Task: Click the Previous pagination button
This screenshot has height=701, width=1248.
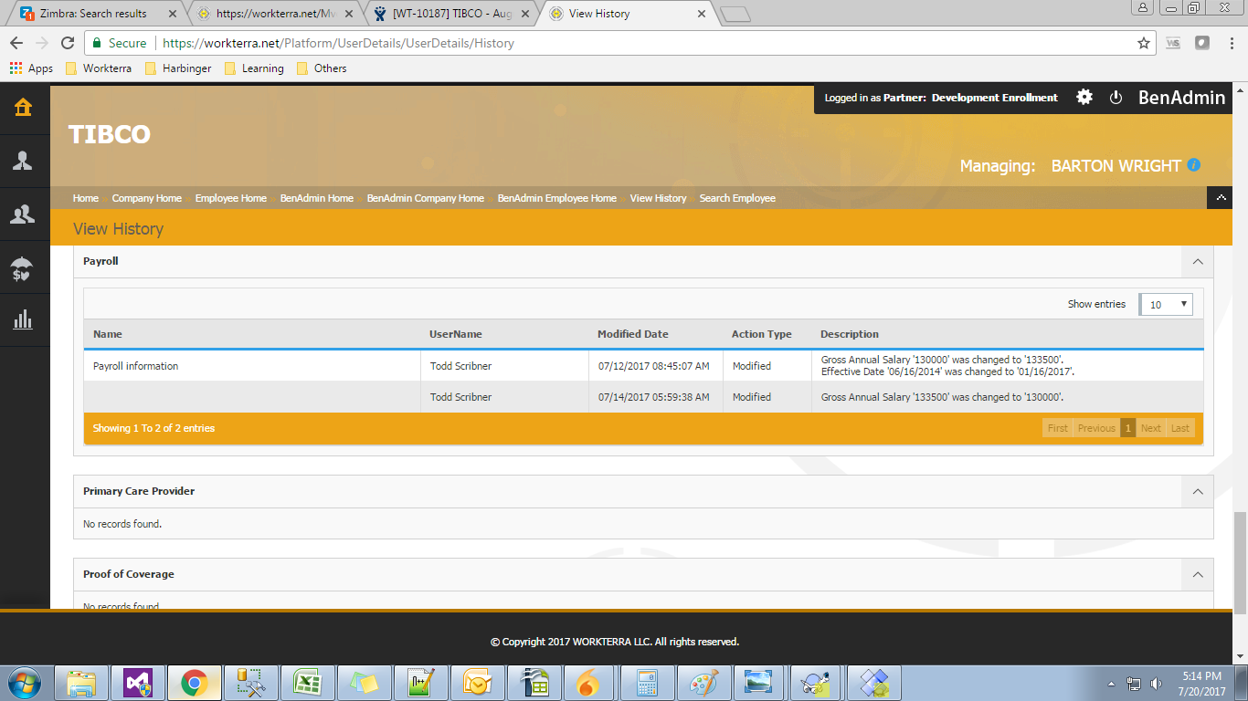Action: [1096, 428]
